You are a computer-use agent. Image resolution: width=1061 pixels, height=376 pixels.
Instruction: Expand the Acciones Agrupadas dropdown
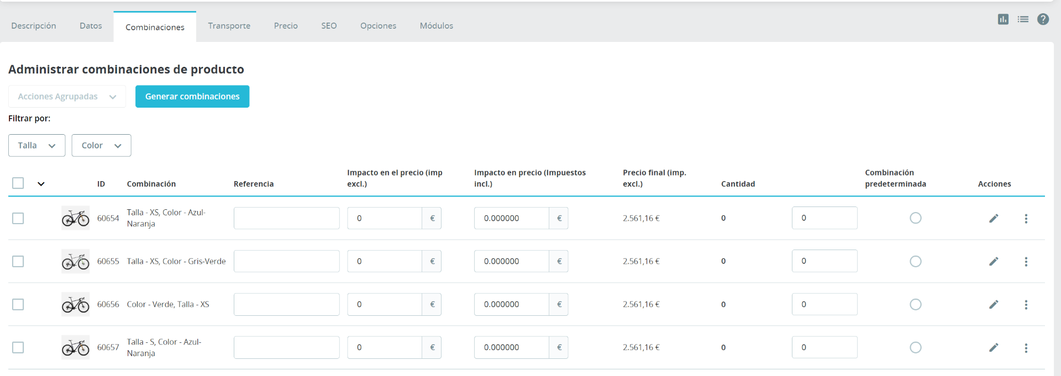point(67,97)
